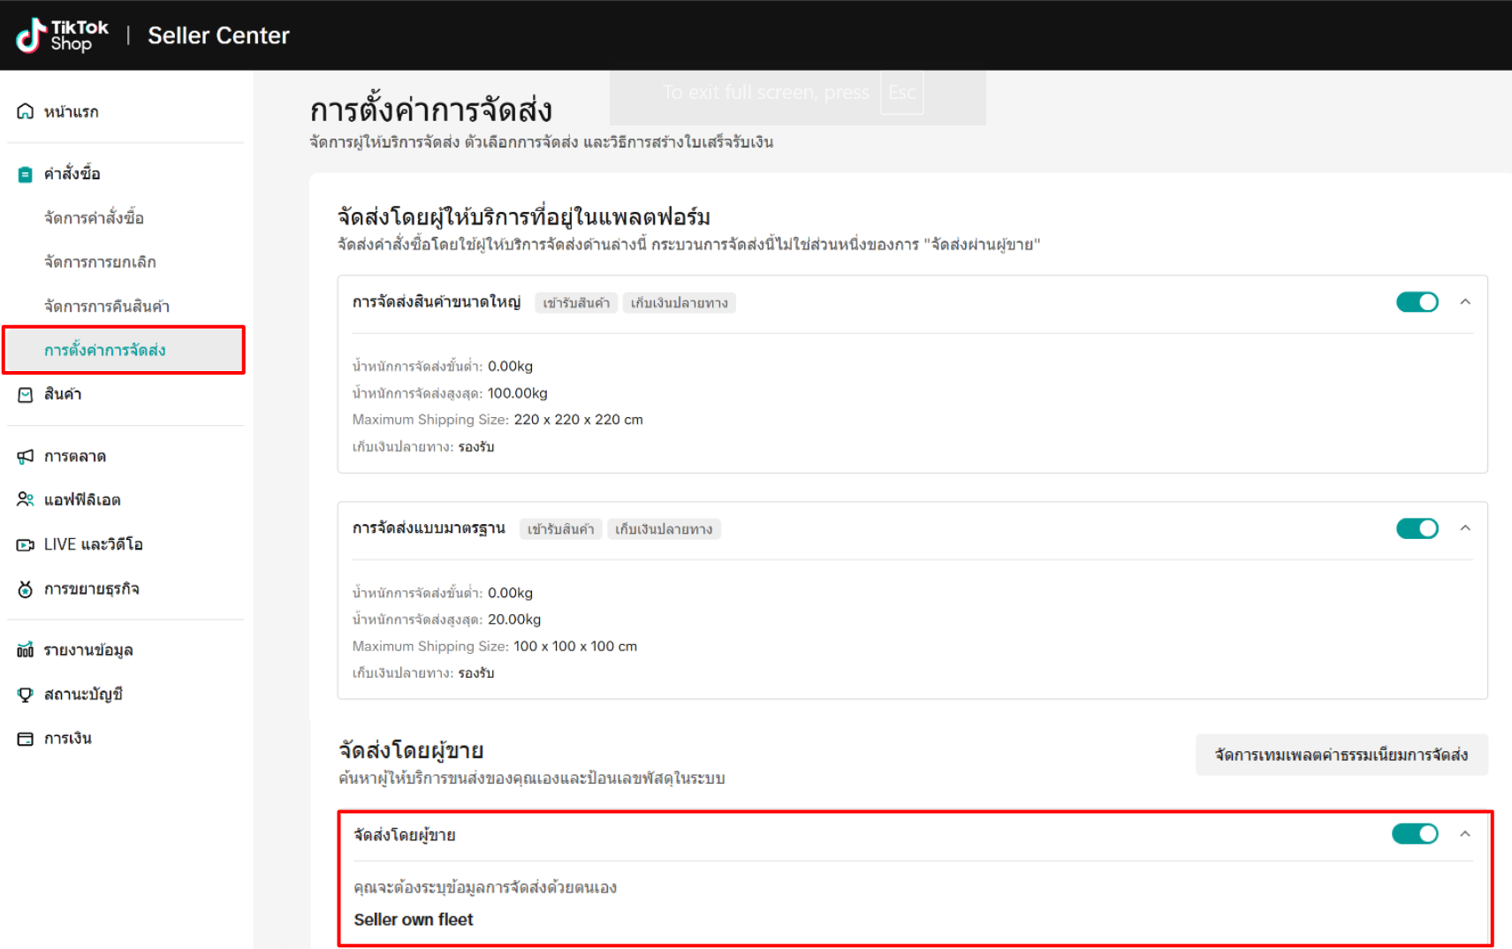Image resolution: width=1512 pixels, height=949 pixels.
Task: Click the medal icon for การขยายธุรกิจ
Action: pyautogui.click(x=26, y=589)
